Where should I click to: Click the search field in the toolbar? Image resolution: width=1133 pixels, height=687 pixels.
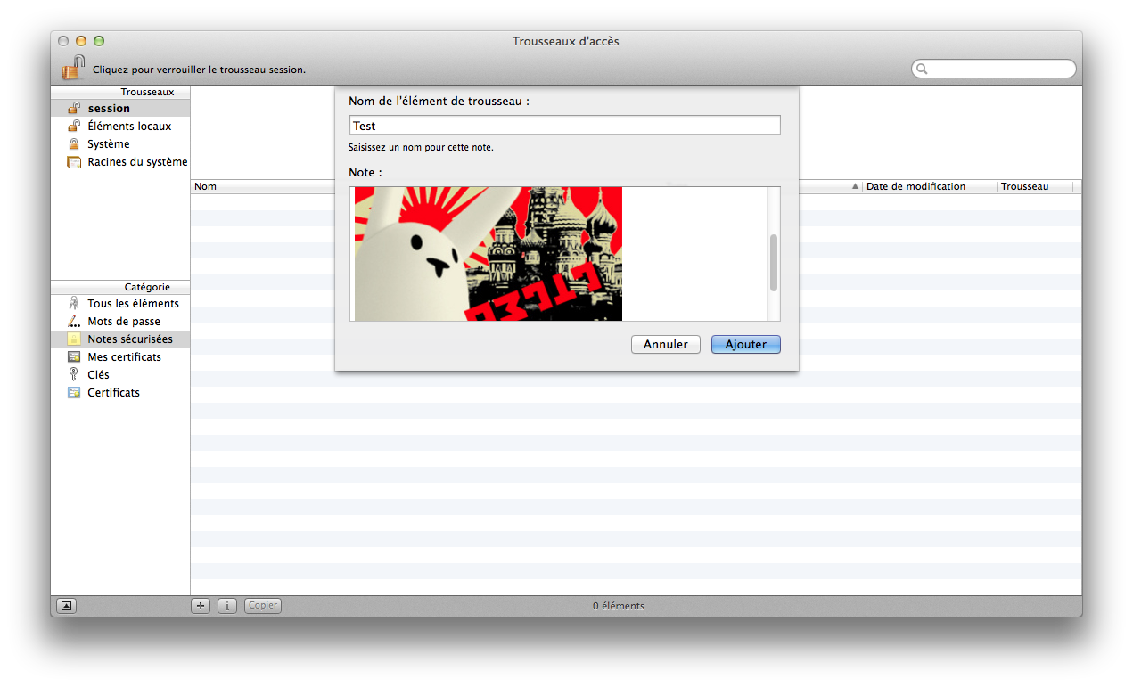(994, 69)
